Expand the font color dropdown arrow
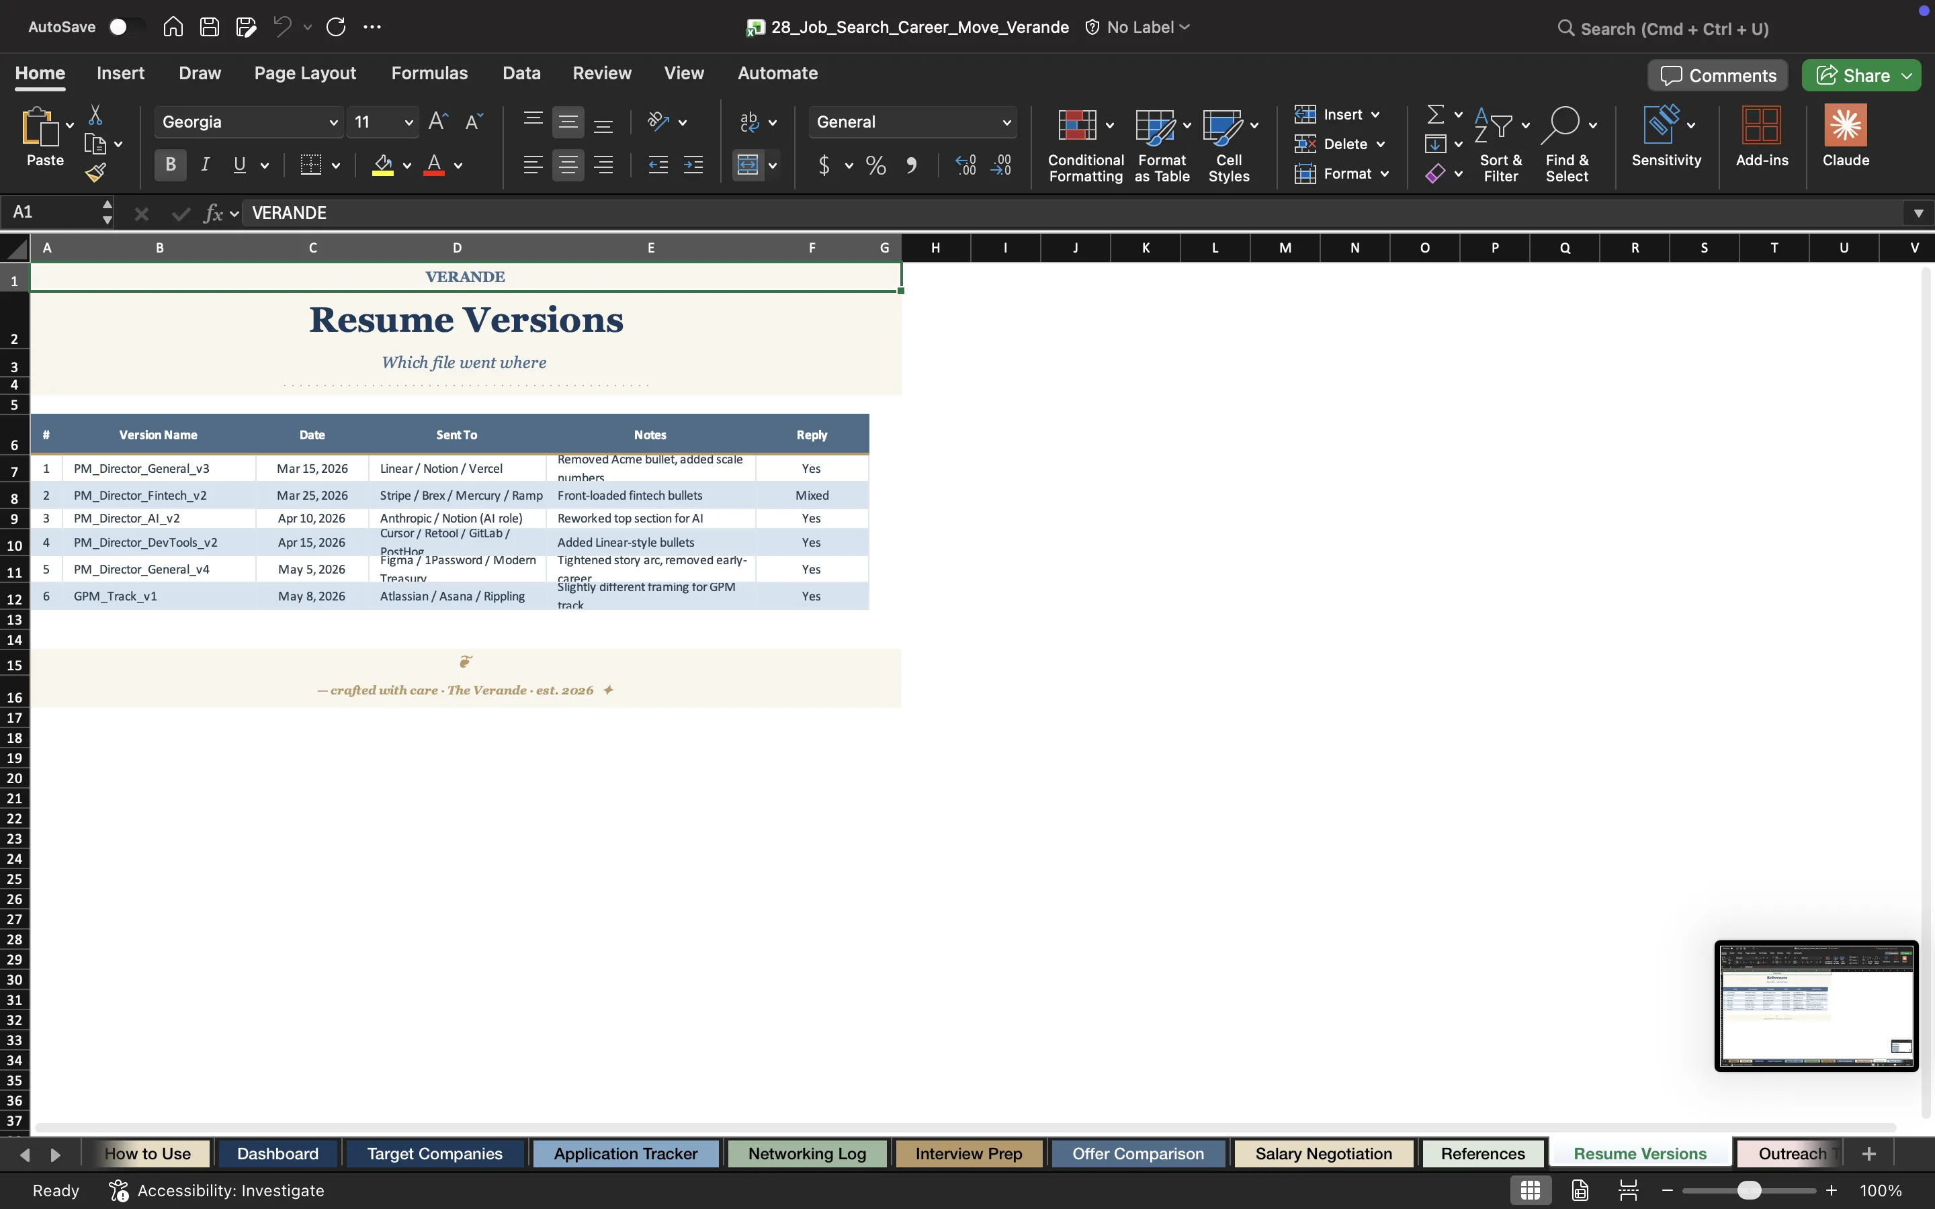The width and height of the screenshot is (1935, 1209). click(458, 167)
